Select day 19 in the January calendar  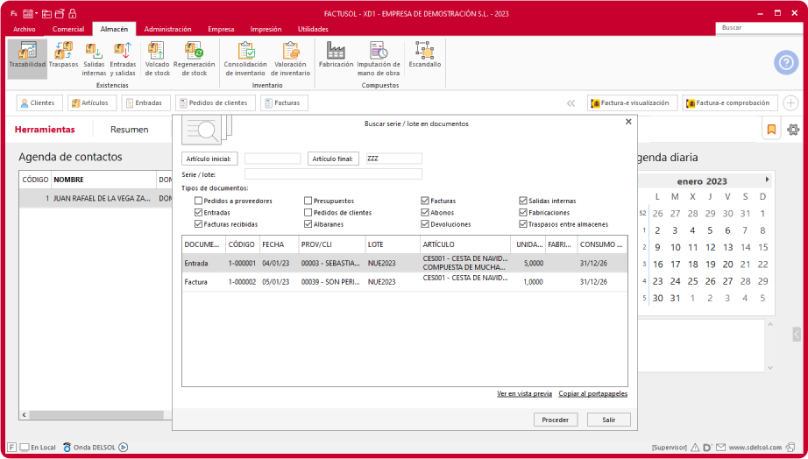tap(711, 265)
